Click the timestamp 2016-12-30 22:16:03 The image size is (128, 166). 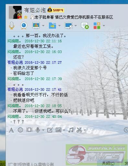43,52
